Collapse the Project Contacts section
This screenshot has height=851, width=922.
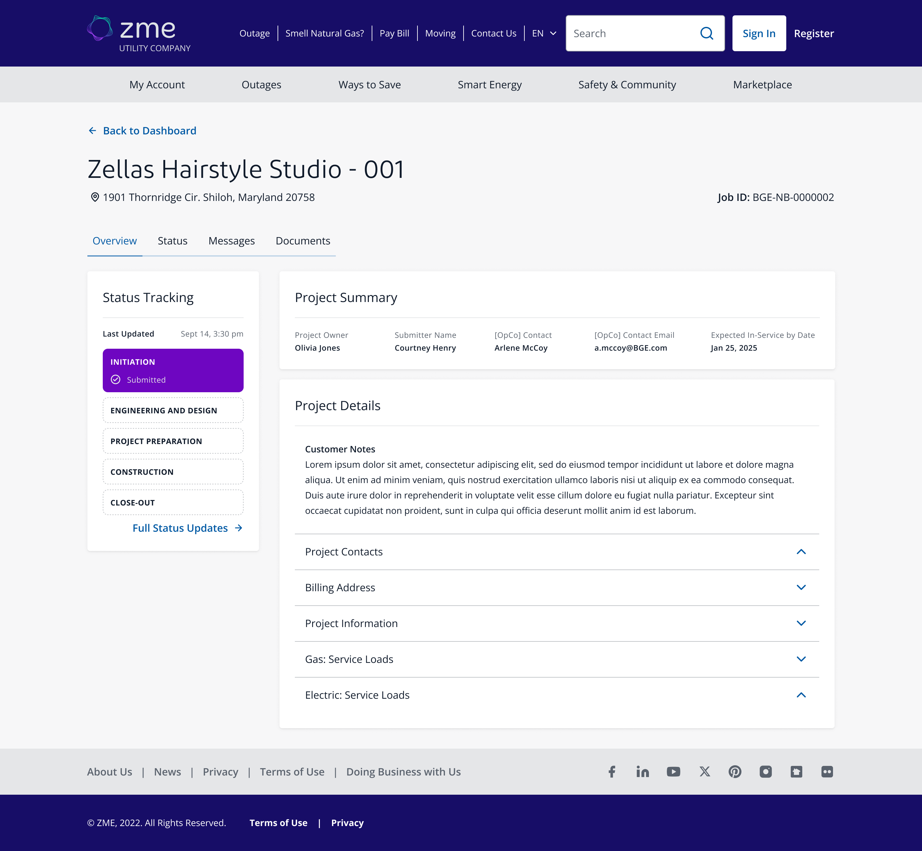coord(801,552)
